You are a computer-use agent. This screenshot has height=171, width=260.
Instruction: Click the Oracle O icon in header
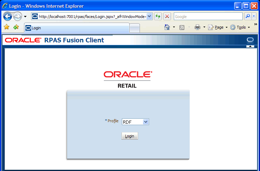[x=250, y=40]
